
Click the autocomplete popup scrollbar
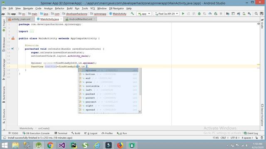point(140,82)
